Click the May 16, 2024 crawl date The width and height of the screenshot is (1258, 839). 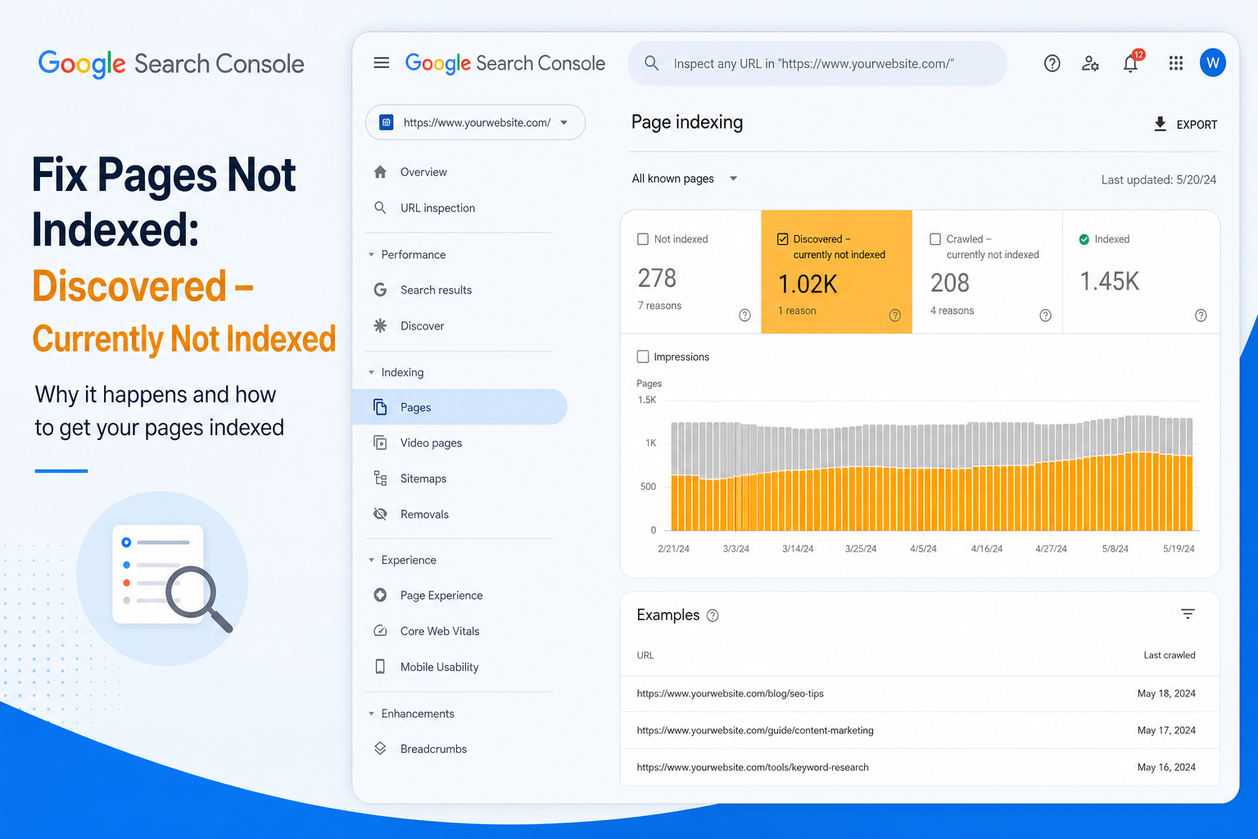click(x=1166, y=767)
